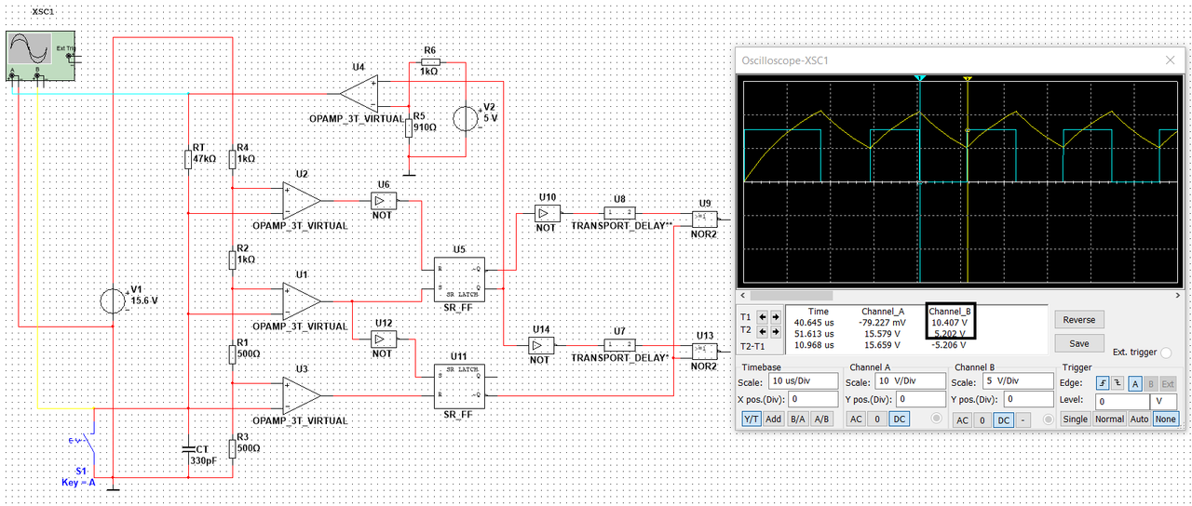This screenshot has width=1192, height=506.
Task: Select Add timebase display mode
Action: [774, 419]
